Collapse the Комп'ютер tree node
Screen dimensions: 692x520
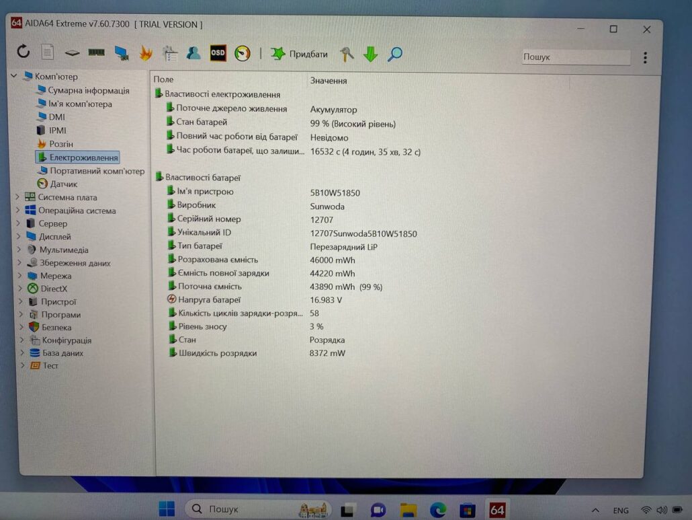tap(14, 76)
